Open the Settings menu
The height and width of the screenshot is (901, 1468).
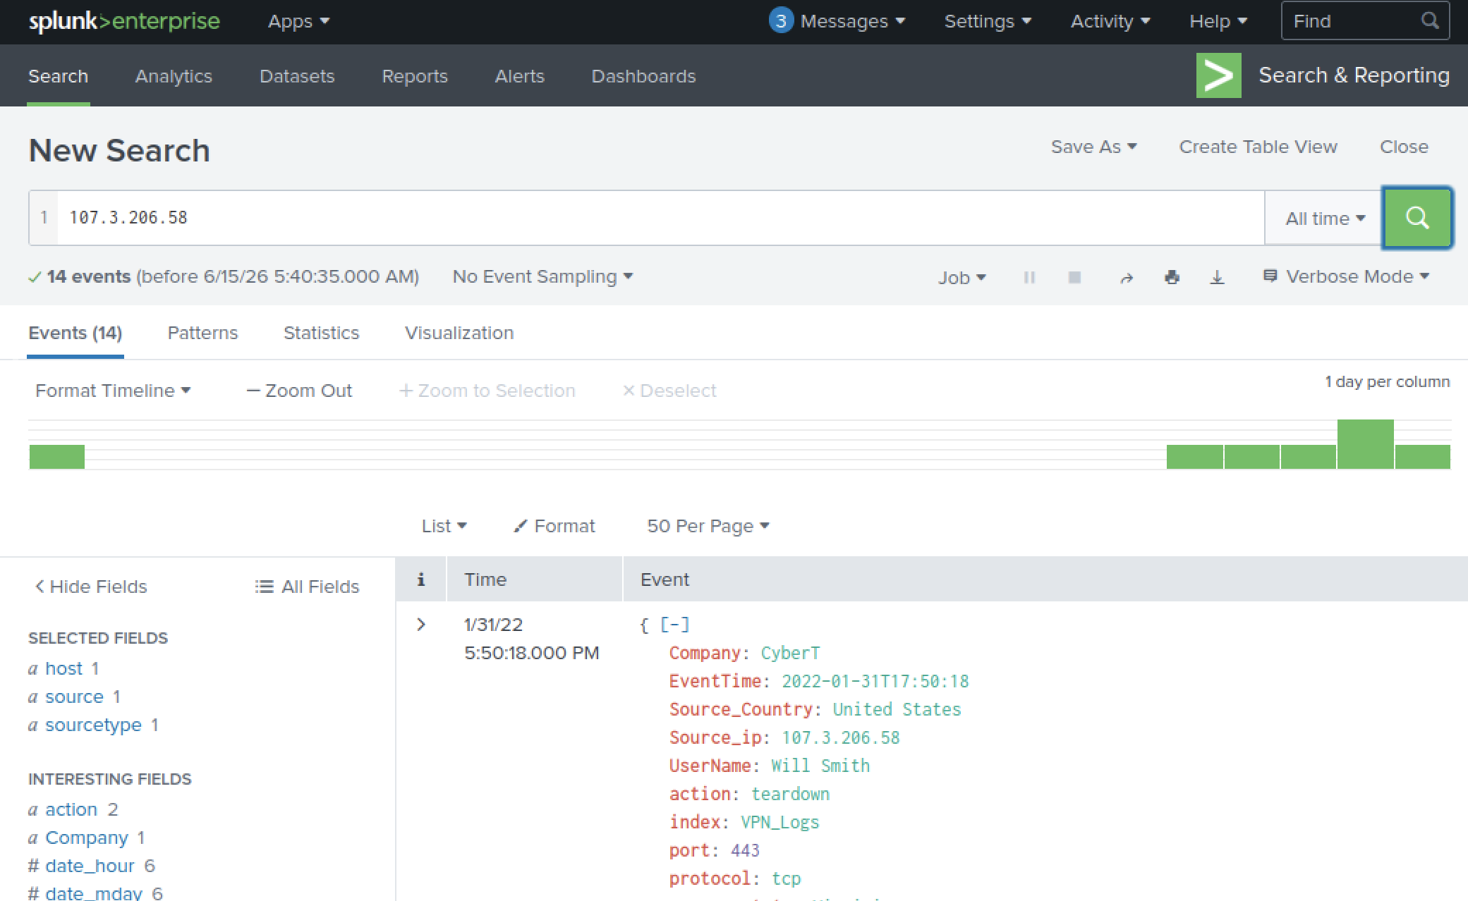coord(988,22)
